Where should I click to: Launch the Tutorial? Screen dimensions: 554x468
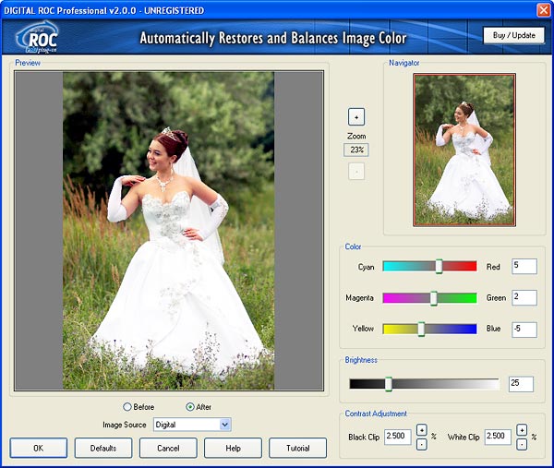pyautogui.click(x=297, y=449)
